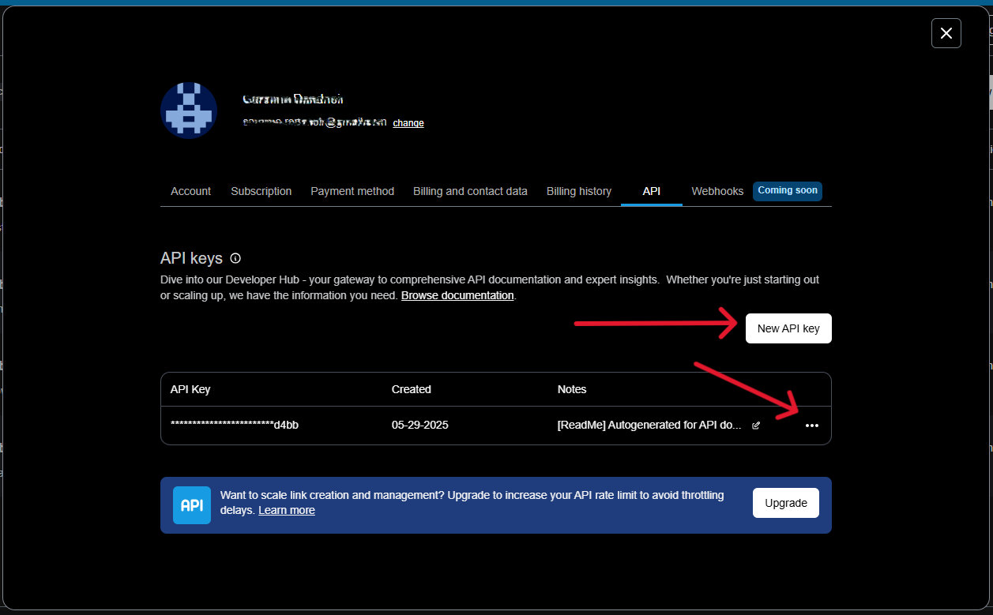Close the account settings modal
The height and width of the screenshot is (615, 993).
[946, 33]
